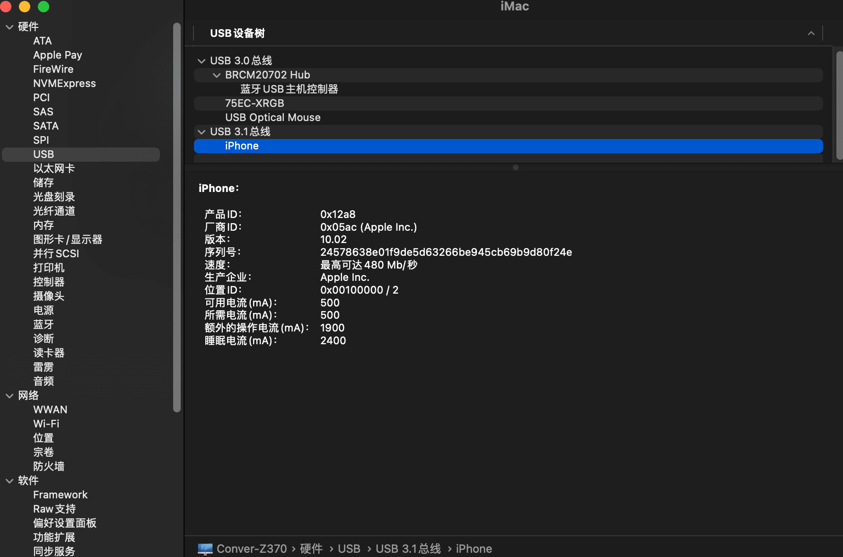Screen dimensions: 843x557
Task: Select ATA in the sidebar
Action: click(43, 41)
